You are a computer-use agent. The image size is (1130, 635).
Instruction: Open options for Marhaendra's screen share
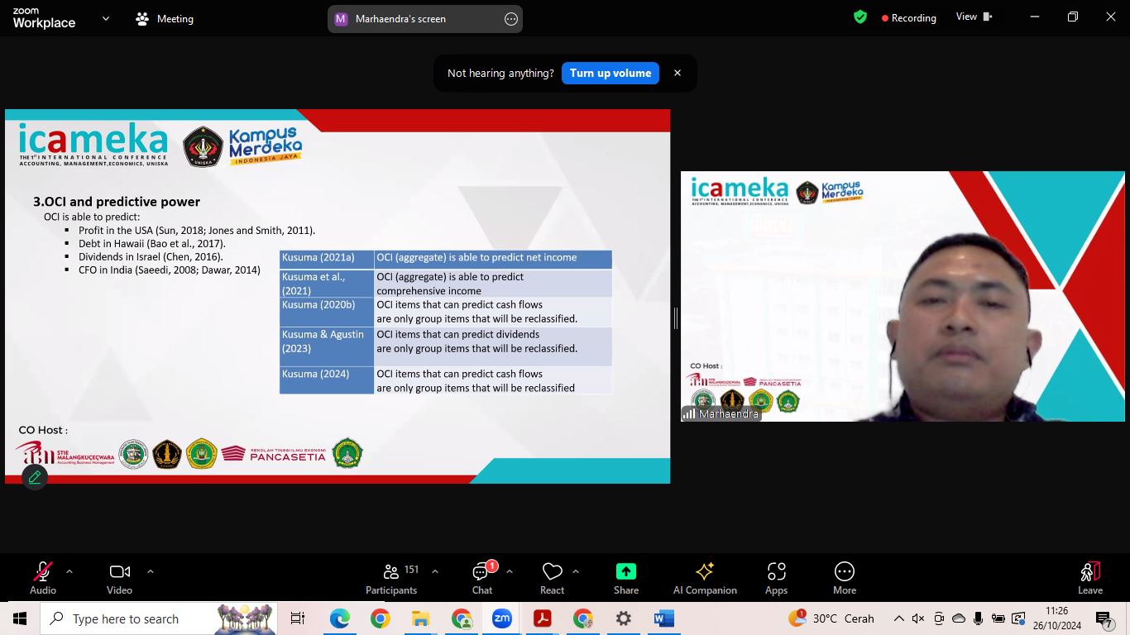(511, 19)
